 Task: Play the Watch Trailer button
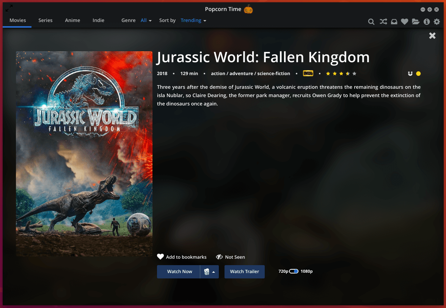pyautogui.click(x=244, y=272)
